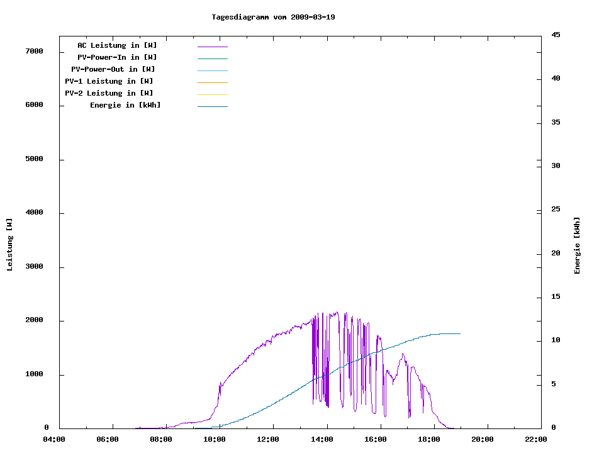Click the chart title Tagesdiagramm vom 2009-03-19
This screenshot has width=604, height=453.
tap(273, 17)
